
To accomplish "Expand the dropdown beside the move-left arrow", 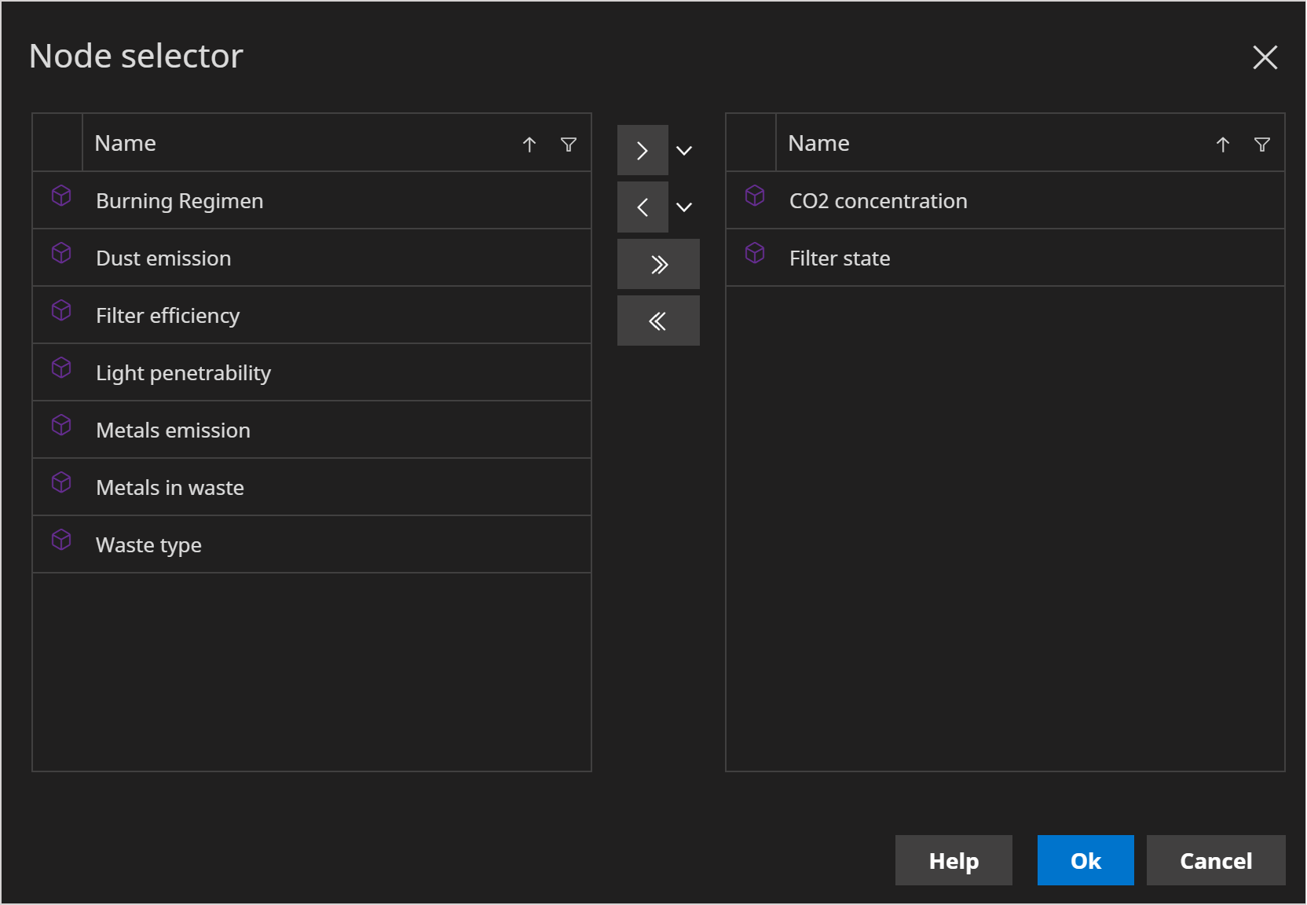I will [683, 207].
